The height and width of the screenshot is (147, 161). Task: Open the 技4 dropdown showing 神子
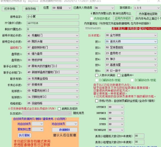point(131,59)
